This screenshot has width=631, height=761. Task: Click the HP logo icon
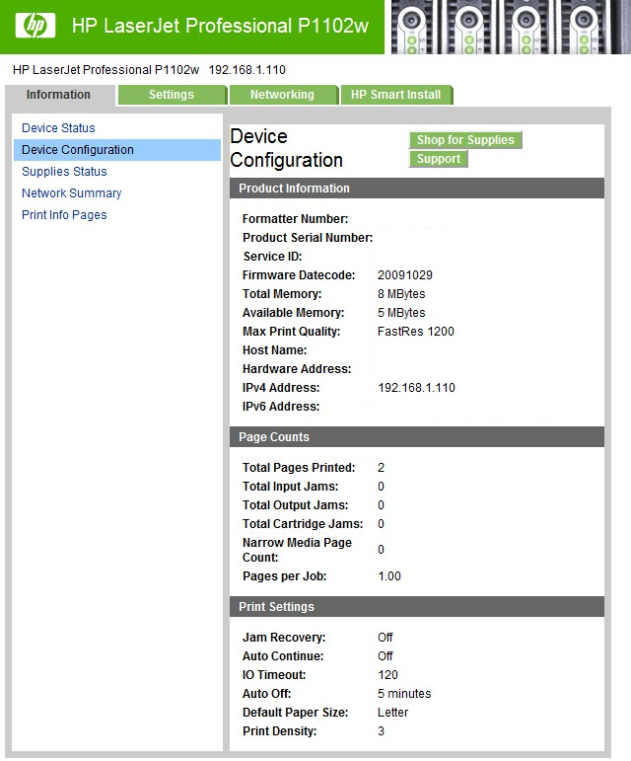[x=35, y=25]
